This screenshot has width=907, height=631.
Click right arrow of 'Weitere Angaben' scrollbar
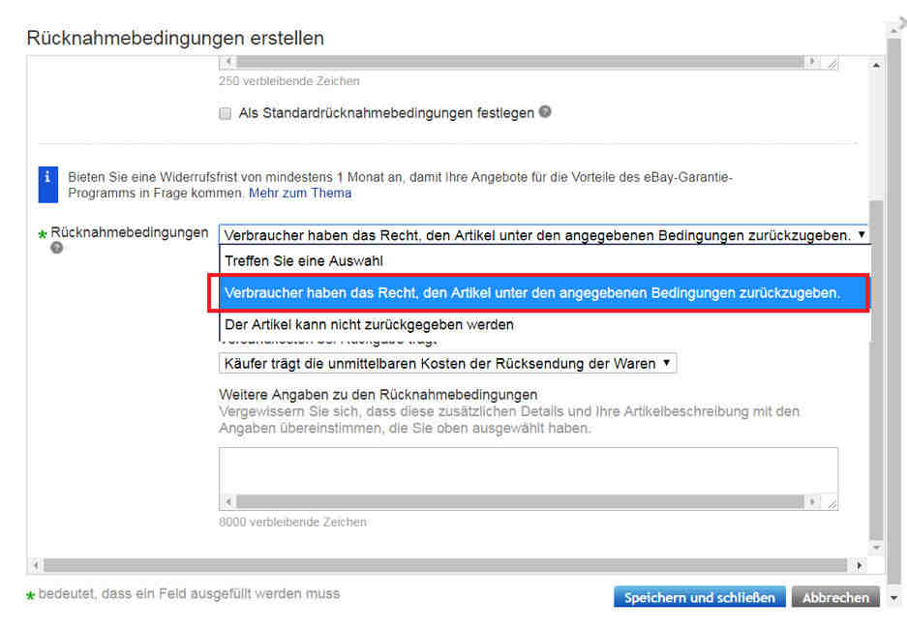click(812, 501)
